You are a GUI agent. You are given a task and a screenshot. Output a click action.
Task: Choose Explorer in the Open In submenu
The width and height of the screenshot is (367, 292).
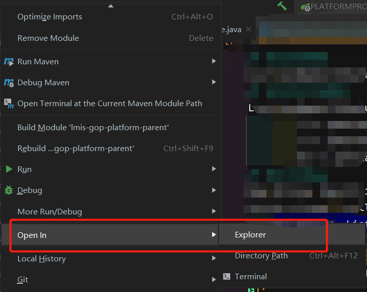[291, 235]
